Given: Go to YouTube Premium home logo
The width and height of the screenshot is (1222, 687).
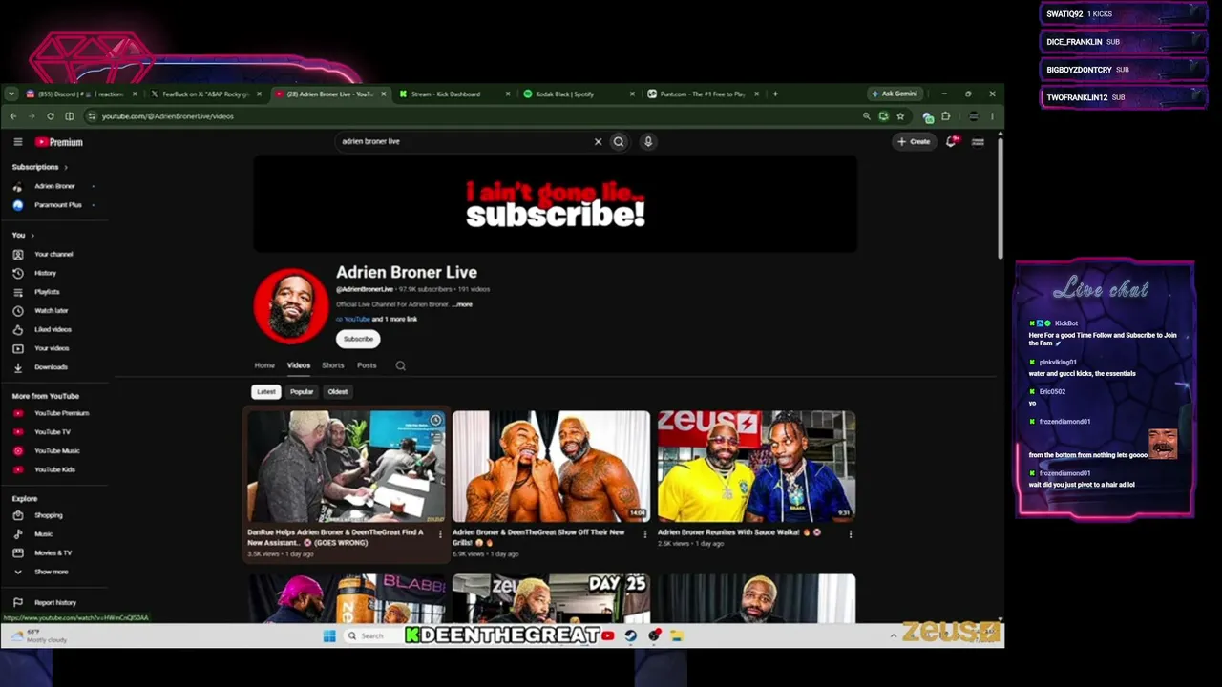Looking at the screenshot, I should tap(59, 142).
